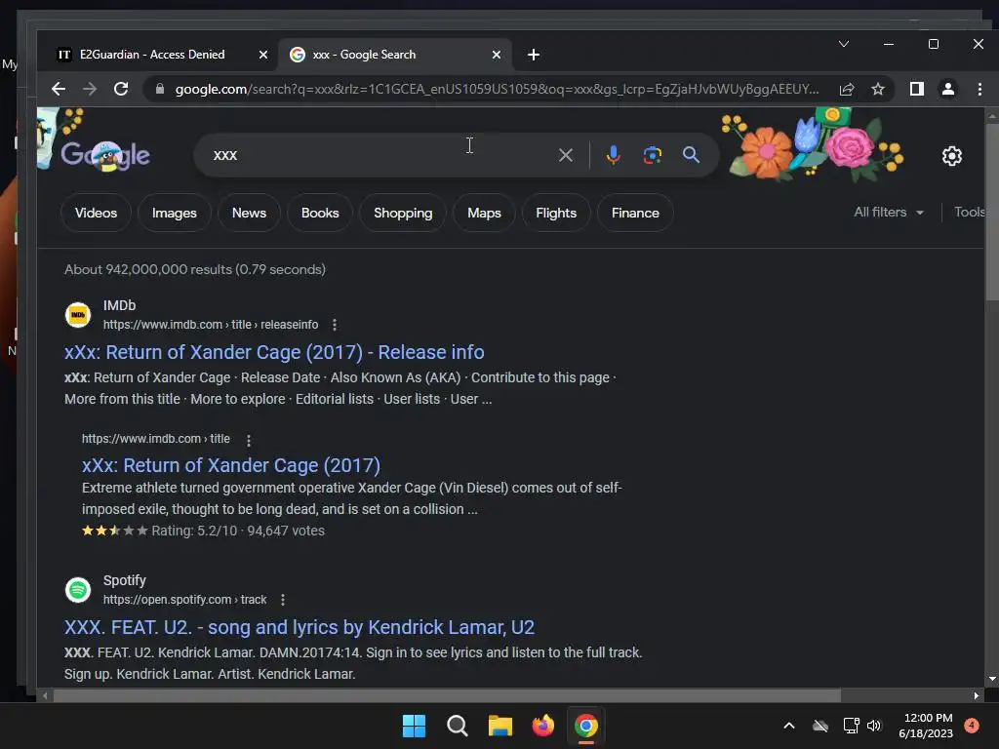
Task: Reload the Google Search page
Action: pyautogui.click(x=121, y=89)
